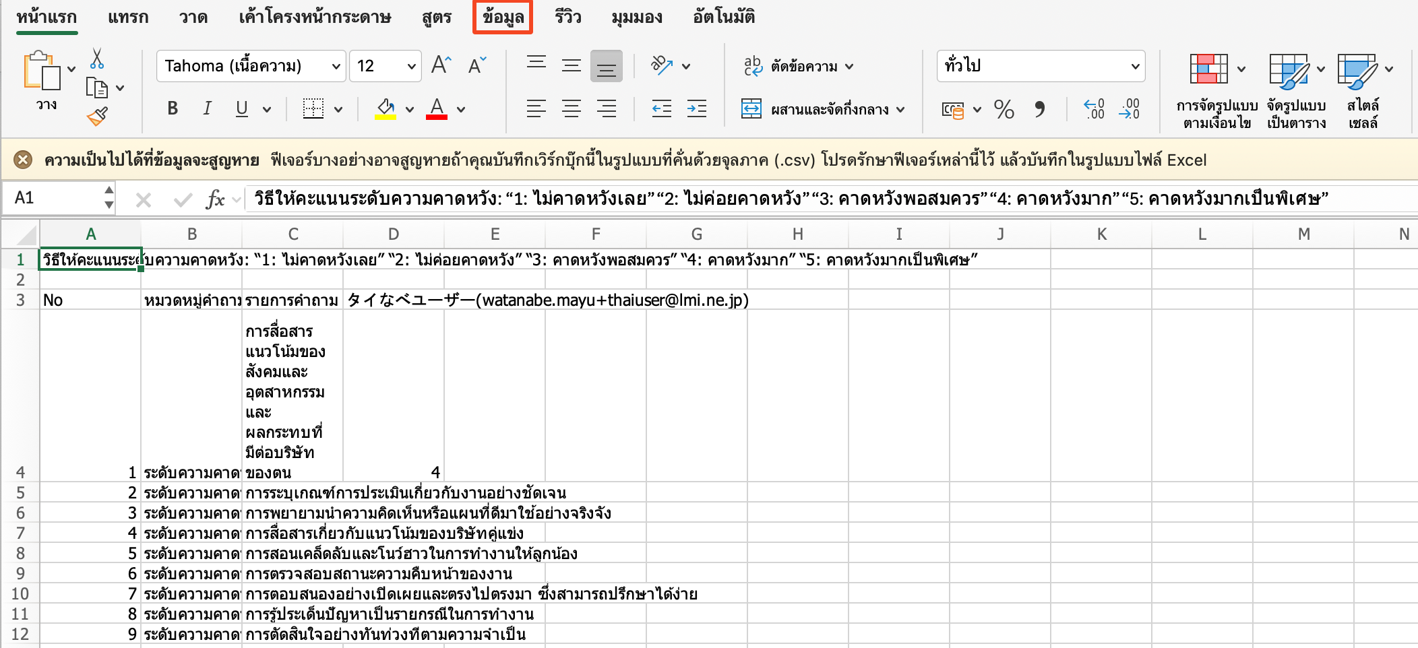
Task: Align text to bottom
Action: point(607,66)
